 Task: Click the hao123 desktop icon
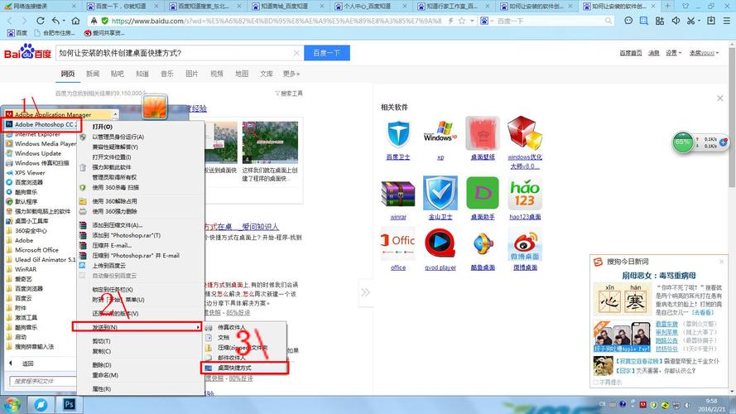(x=525, y=194)
